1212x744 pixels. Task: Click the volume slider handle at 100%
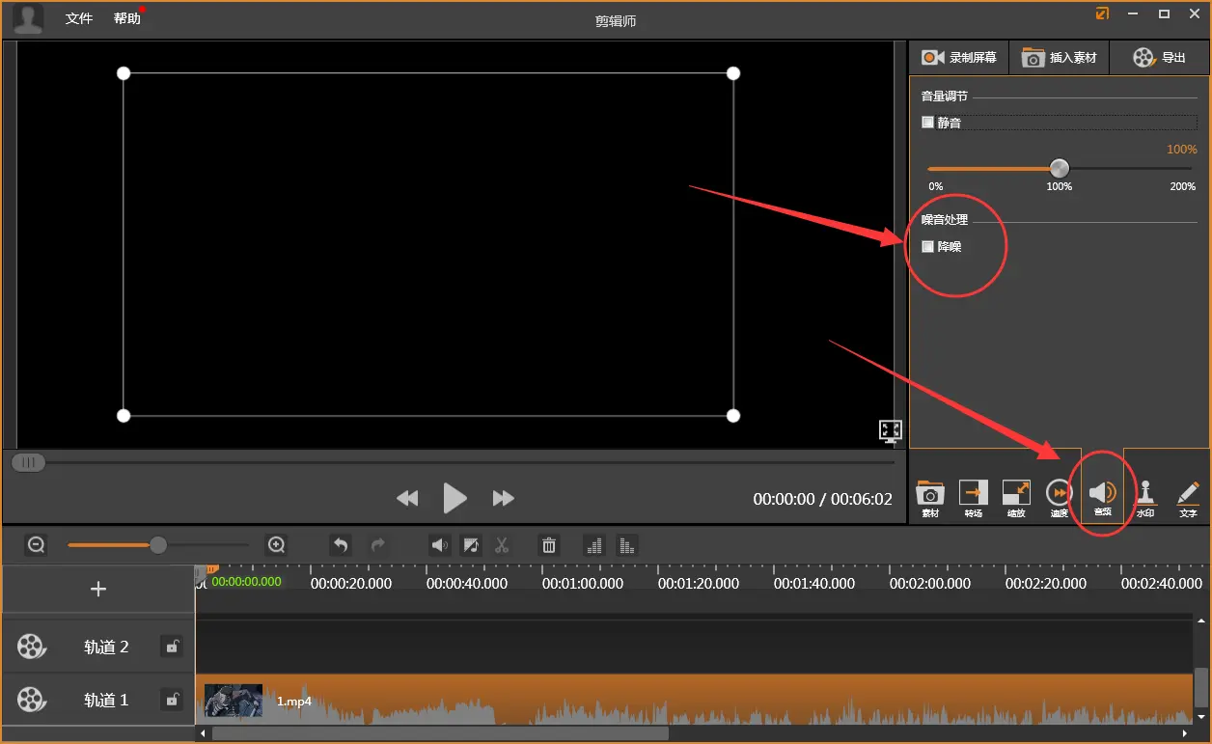pos(1060,168)
